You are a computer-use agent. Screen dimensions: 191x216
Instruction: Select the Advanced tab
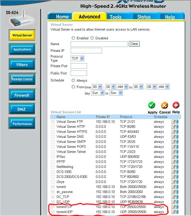89,17
